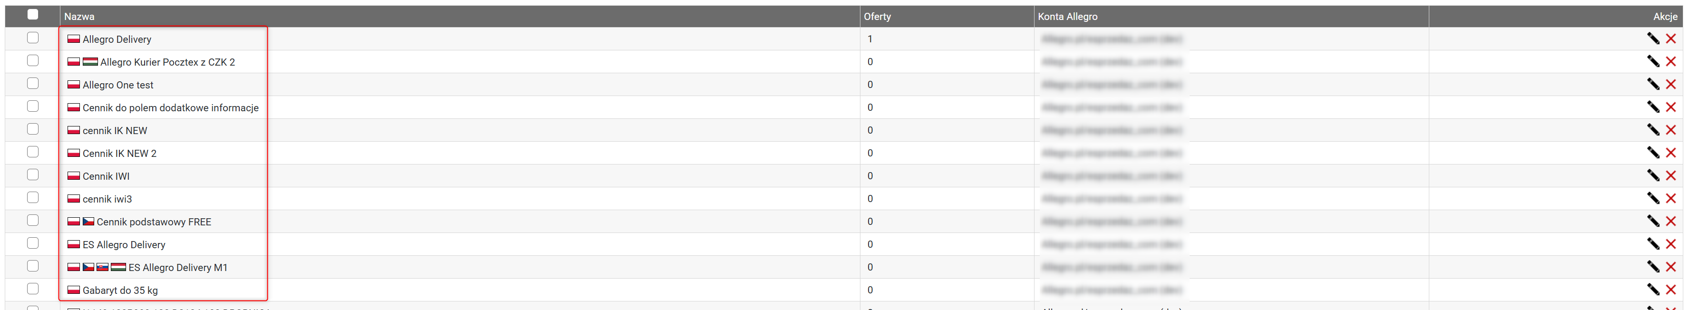Delete Allegro Kurier Pocztex z CZK 2
The height and width of the screenshot is (310, 1689).
pos(1670,62)
